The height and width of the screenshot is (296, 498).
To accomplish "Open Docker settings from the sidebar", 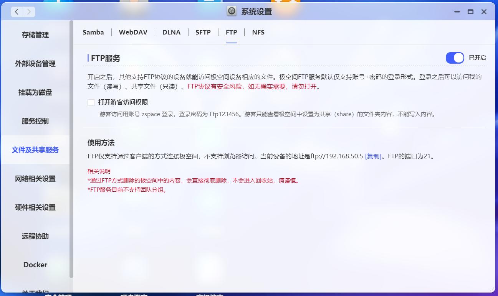I will (35, 265).
